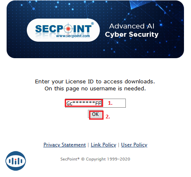Open the Privacy Statement link
The width and height of the screenshot is (191, 177).
pos(64,145)
